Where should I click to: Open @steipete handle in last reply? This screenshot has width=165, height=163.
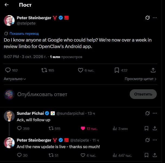80,140
